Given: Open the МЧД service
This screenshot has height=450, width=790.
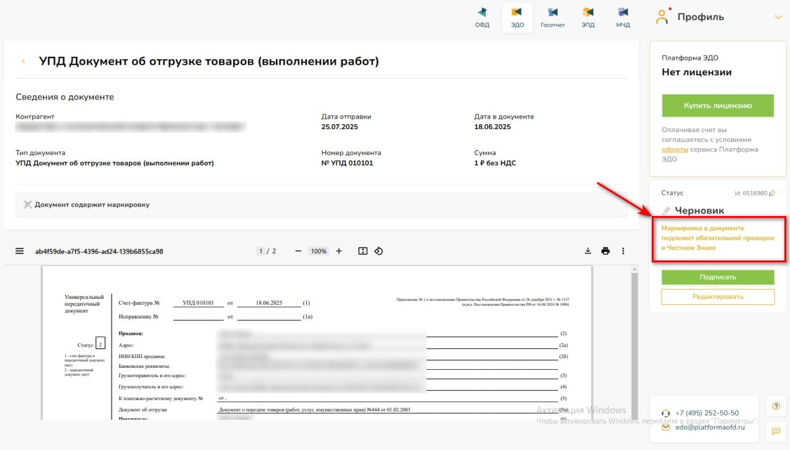Looking at the screenshot, I should click(623, 17).
